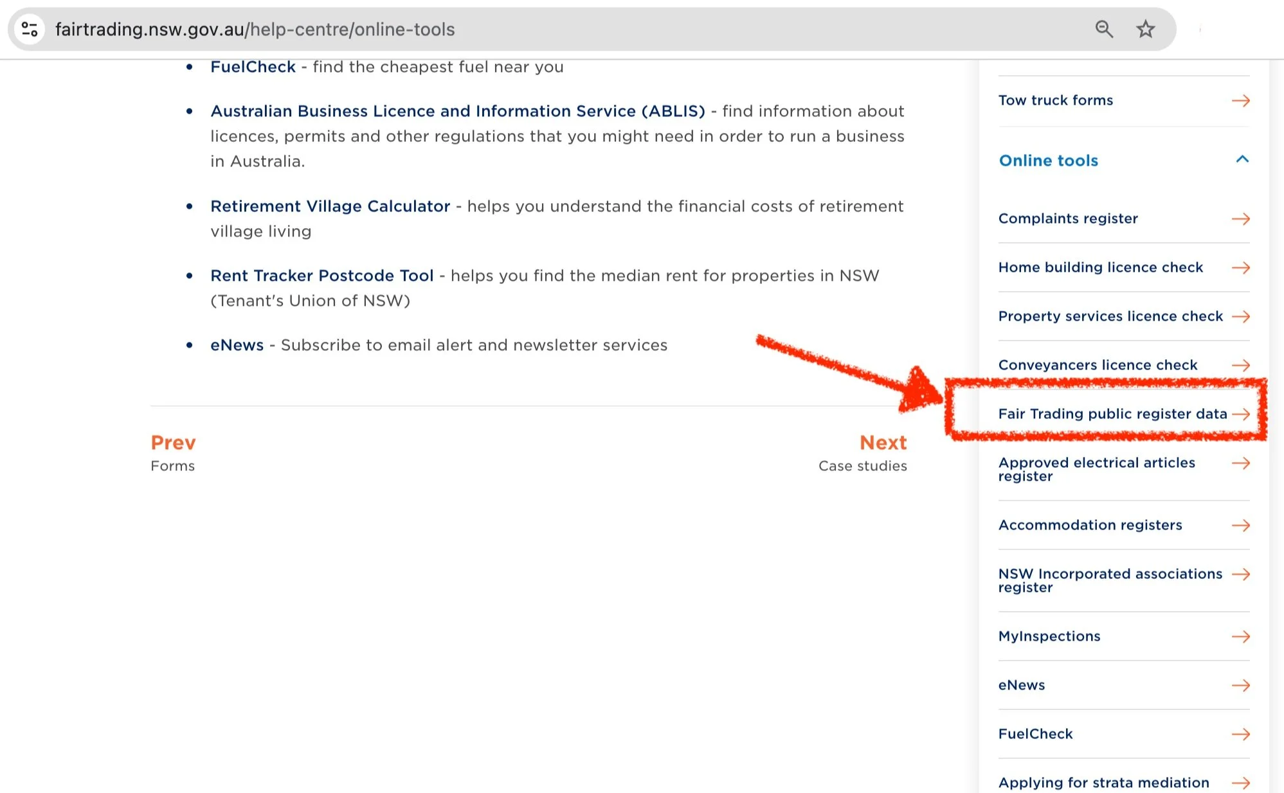Go to Next page Case studies
The height and width of the screenshot is (793, 1284).
click(x=883, y=443)
